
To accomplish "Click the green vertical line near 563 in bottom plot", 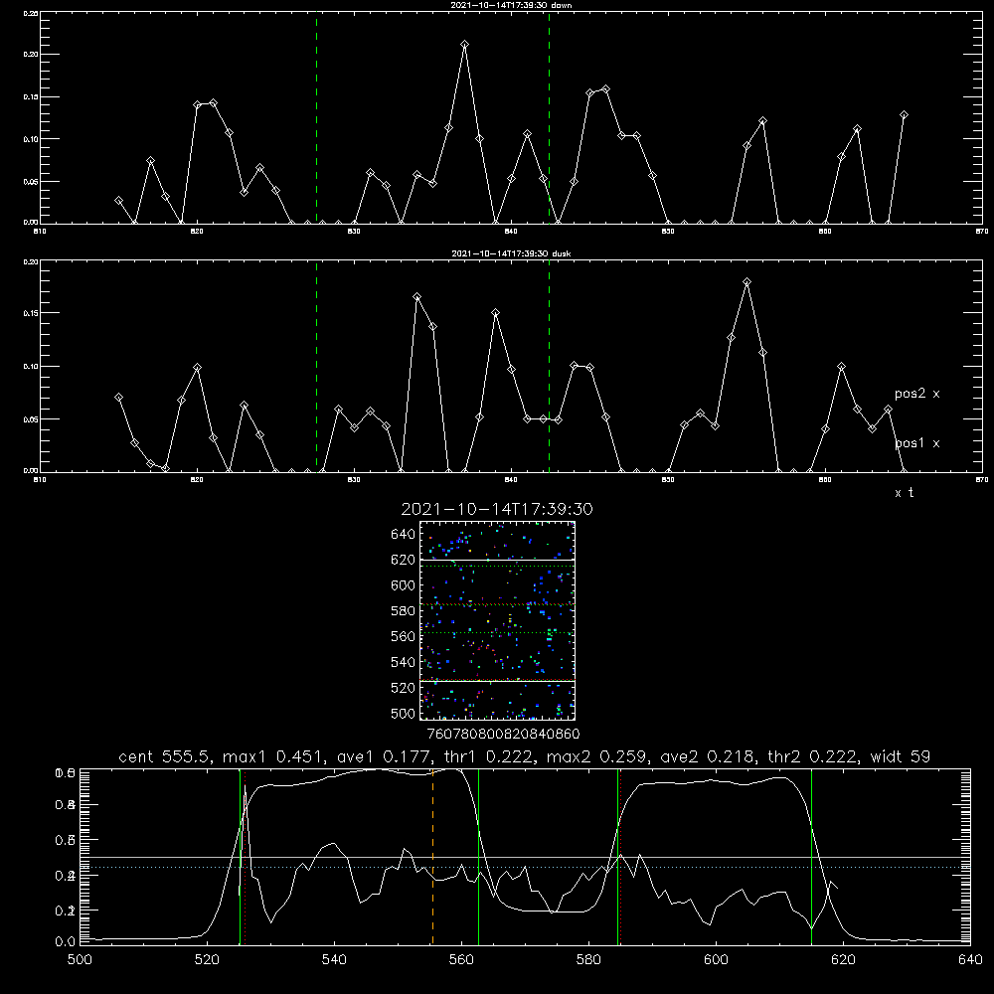I will click(x=479, y=856).
